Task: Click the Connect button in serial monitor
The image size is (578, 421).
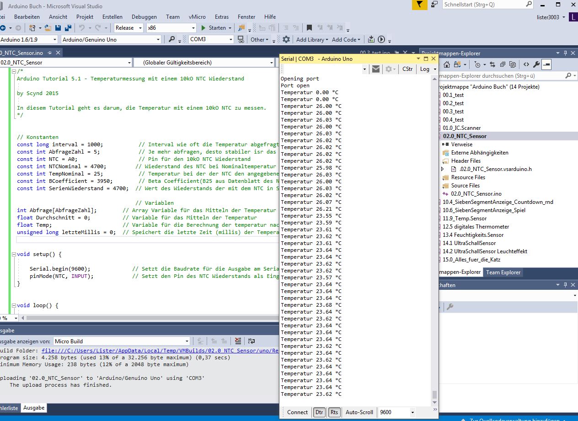Action: [x=297, y=412]
